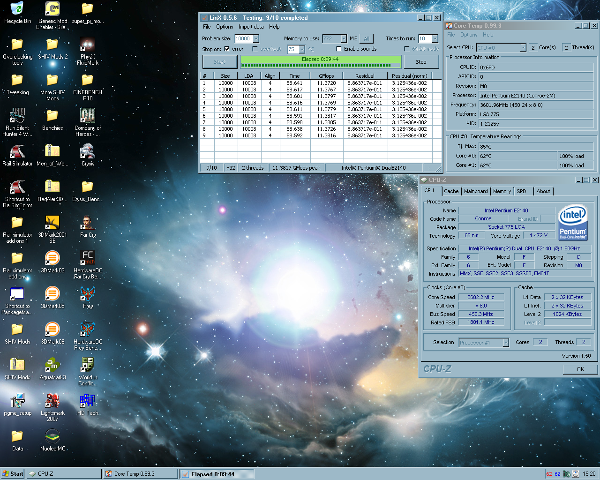The height and width of the screenshot is (480, 600).
Task: Click OK button in CPU-Z
Action: [x=580, y=369]
